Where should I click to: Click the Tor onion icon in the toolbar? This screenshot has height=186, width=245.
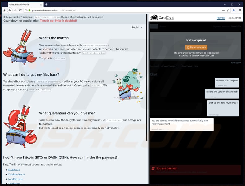point(4,10)
